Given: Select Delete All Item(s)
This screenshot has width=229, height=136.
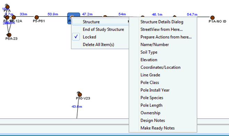Looking at the screenshot, I should point(98,45).
